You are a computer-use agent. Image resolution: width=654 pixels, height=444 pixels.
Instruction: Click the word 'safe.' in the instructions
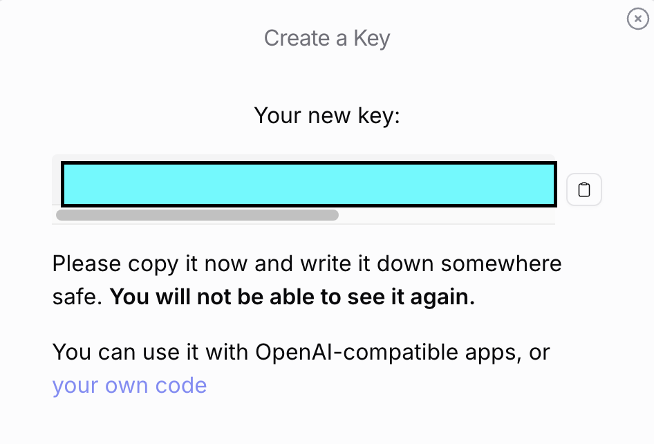point(77,297)
